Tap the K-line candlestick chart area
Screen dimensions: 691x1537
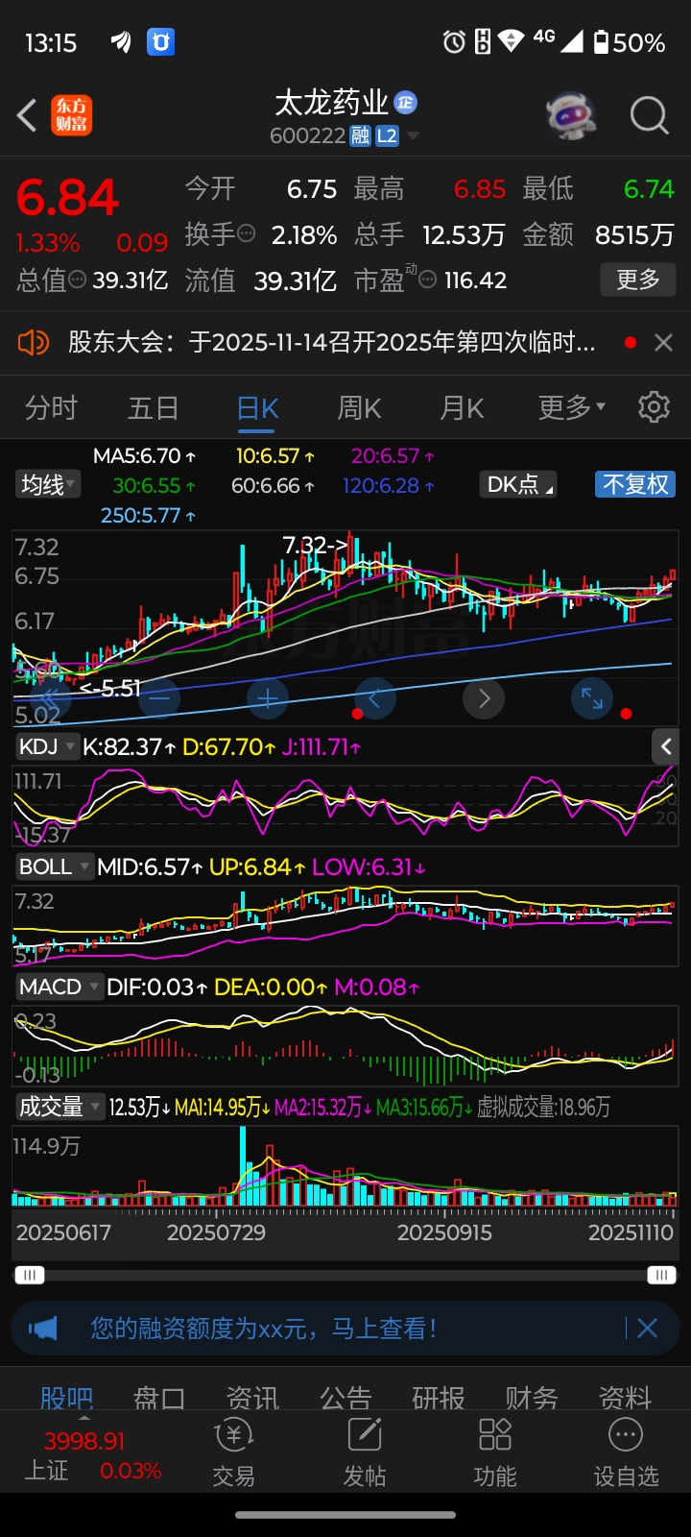(x=345, y=628)
